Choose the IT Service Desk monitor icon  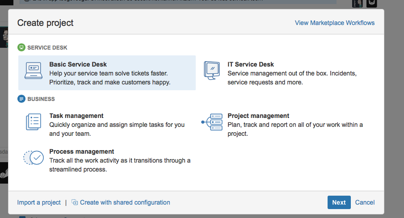click(x=212, y=71)
